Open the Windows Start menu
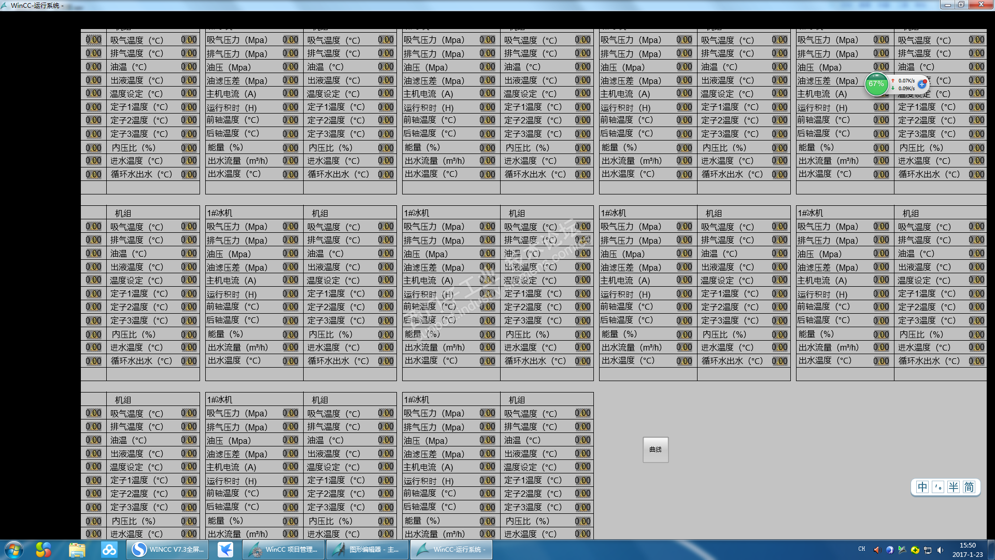This screenshot has width=995, height=560. click(x=13, y=550)
